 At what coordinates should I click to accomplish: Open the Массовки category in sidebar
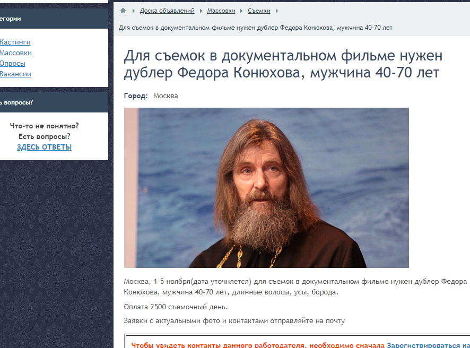tap(15, 53)
